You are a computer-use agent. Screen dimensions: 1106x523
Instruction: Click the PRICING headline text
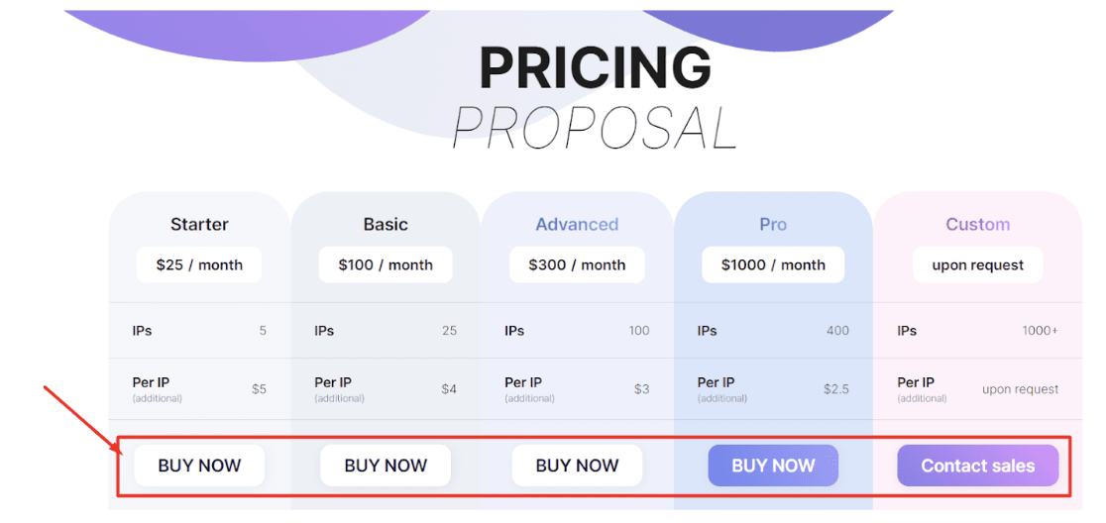tap(595, 69)
